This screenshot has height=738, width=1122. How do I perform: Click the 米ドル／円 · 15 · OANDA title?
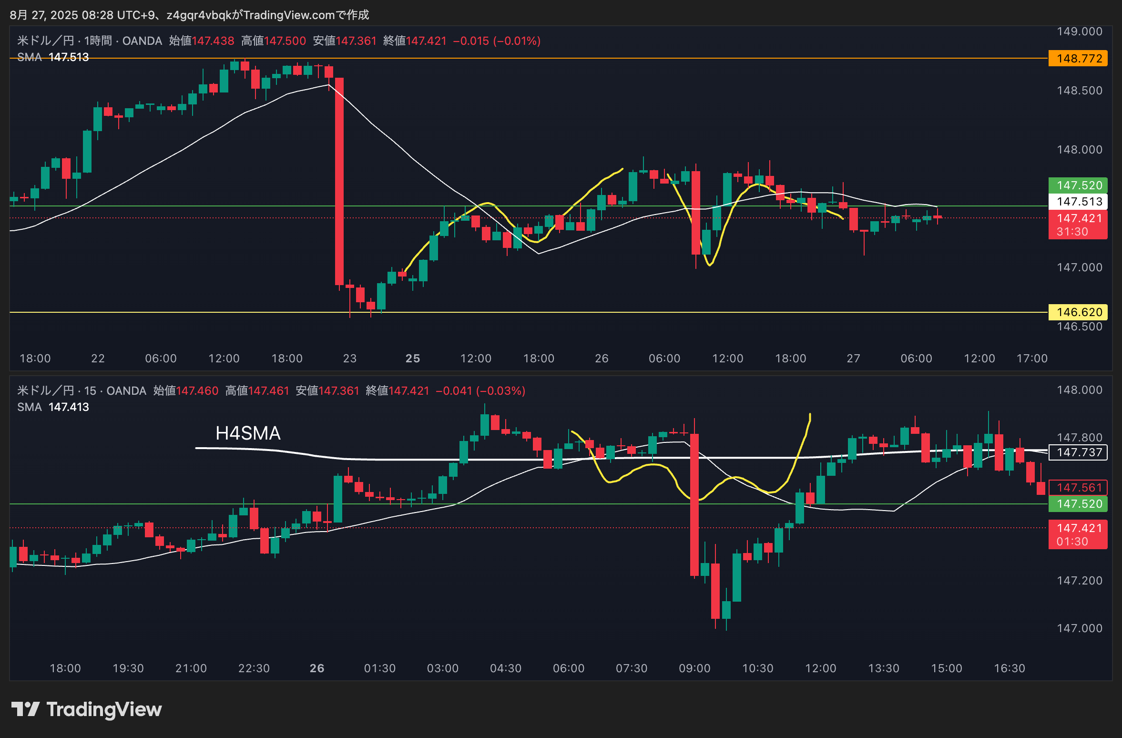(82, 391)
